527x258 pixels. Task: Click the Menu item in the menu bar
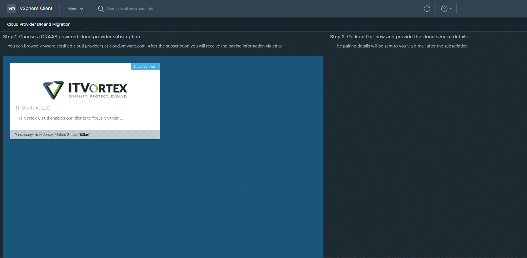click(x=72, y=9)
